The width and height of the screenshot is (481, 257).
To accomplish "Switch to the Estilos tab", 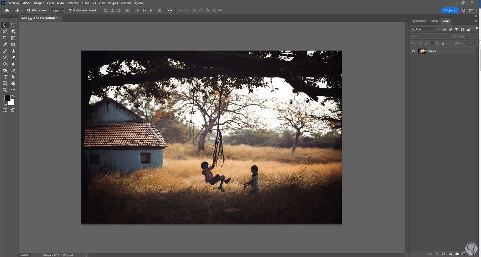I will (x=434, y=21).
